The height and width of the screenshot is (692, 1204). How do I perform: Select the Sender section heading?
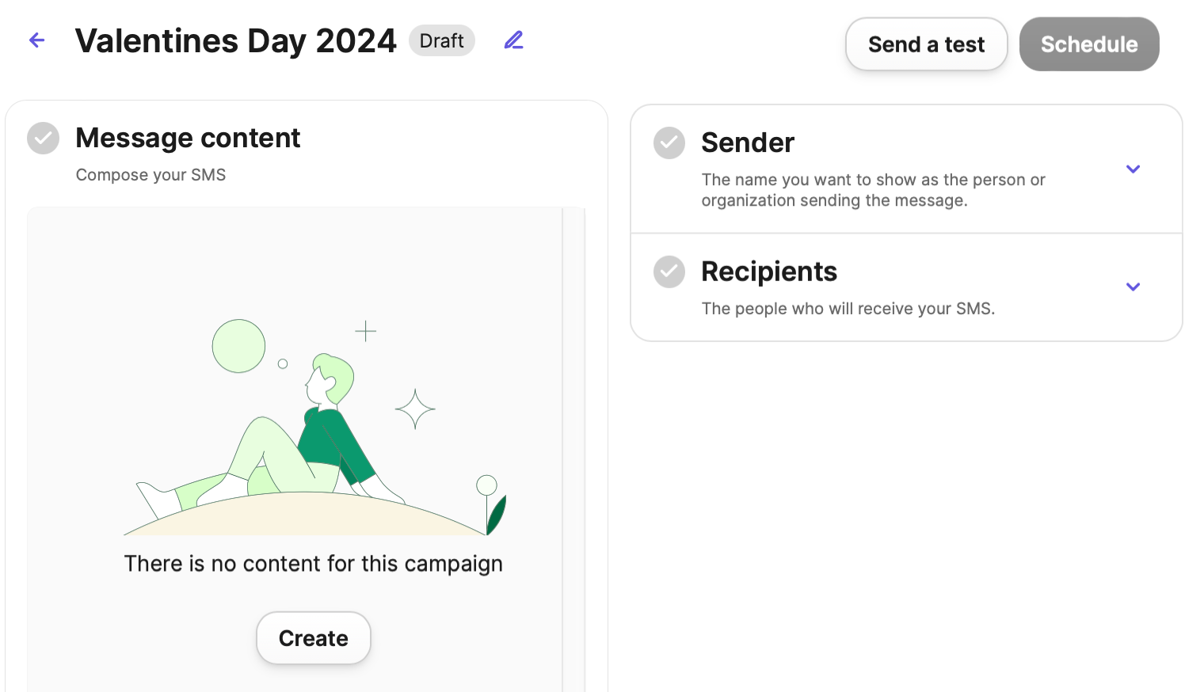748,143
